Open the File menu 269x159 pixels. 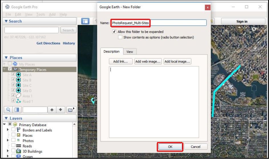(x=8, y=14)
